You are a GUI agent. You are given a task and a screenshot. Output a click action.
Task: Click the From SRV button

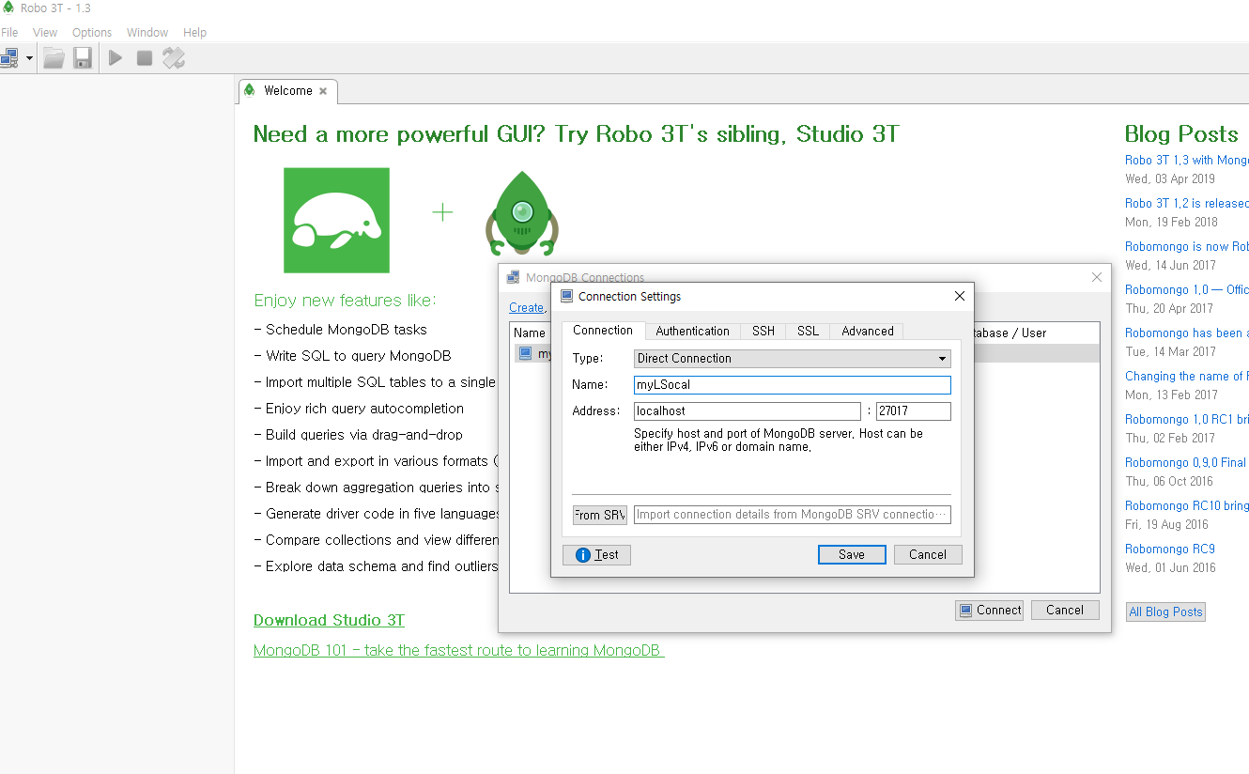[600, 515]
